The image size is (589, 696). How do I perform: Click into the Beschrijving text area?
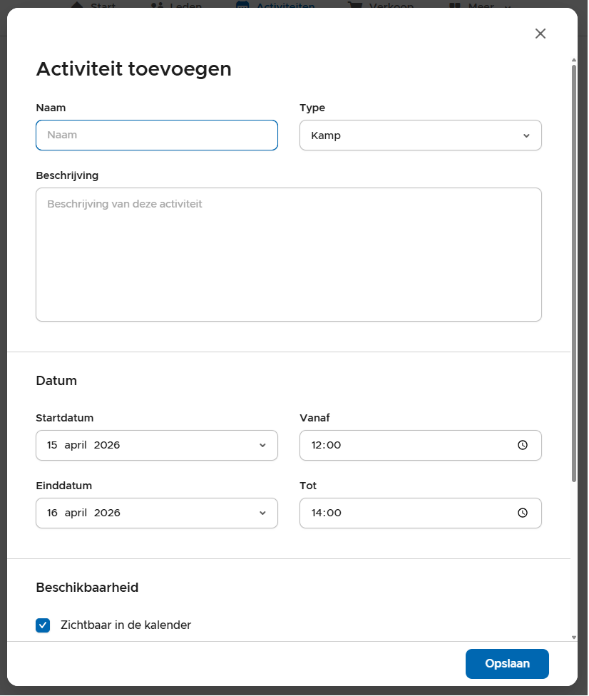point(288,255)
